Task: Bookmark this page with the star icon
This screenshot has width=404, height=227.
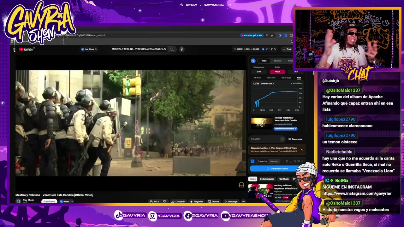Action: pos(272,35)
